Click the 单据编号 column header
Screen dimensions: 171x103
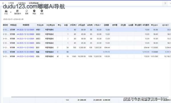click(26, 25)
